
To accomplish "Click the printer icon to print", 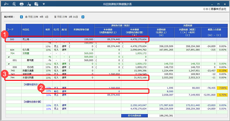I will coord(22,4).
